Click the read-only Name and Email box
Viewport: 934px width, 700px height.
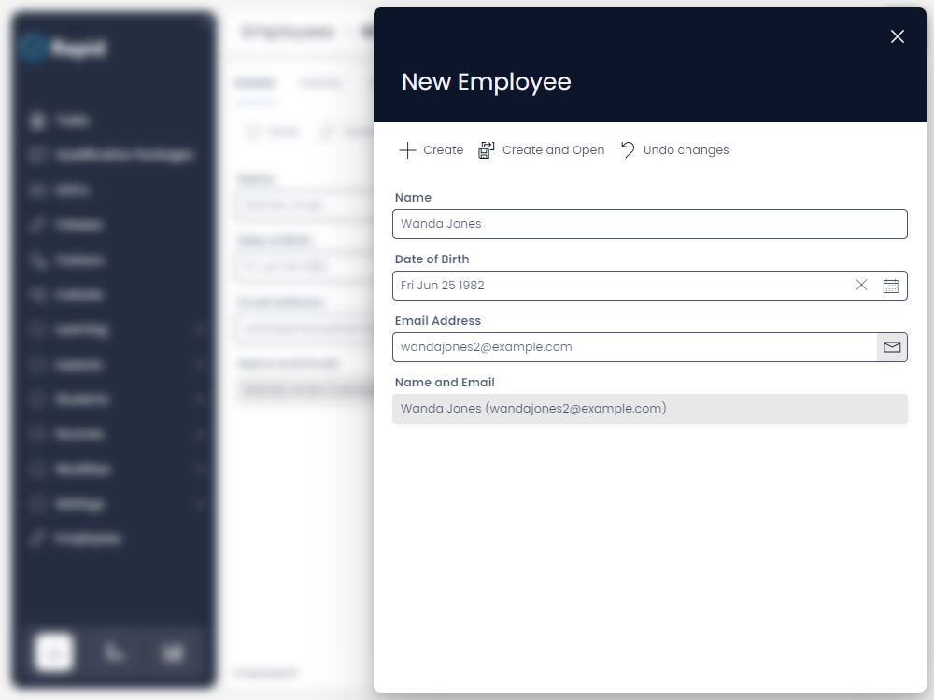click(x=650, y=409)
